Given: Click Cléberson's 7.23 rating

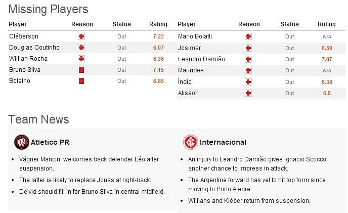Looking at the screenshot, I should click(x=158, y=36).
